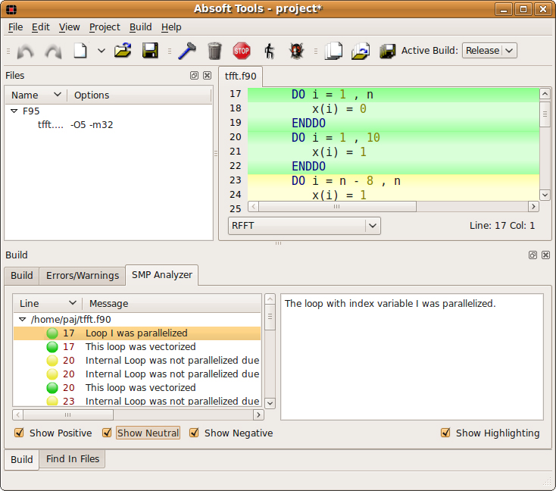Toggle the Show Positive checkbox
Image resolution: width=556 pixels, height=491 pixels.
19,433
